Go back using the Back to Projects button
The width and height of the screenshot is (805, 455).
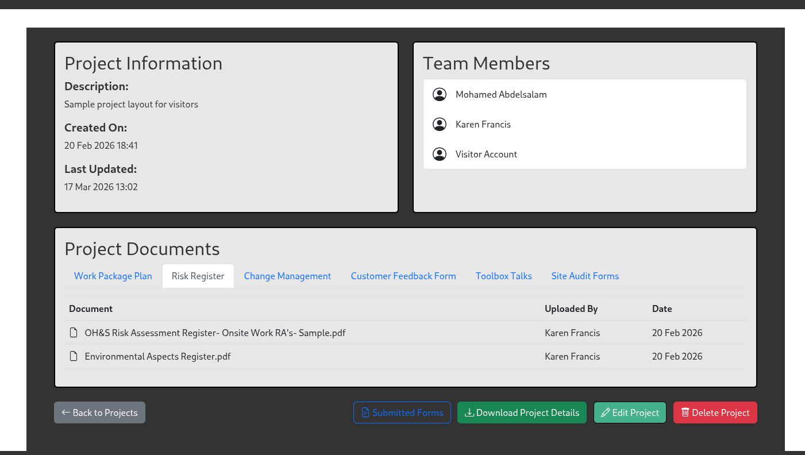(99, 412)
